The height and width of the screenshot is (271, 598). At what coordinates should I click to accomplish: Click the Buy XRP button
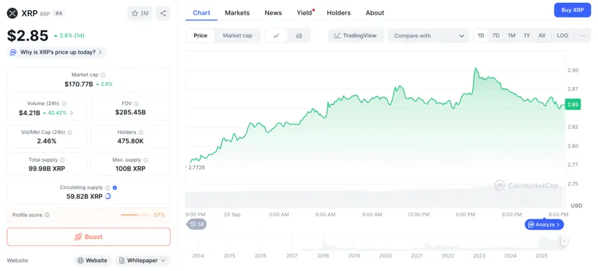(x=572, y=11)
